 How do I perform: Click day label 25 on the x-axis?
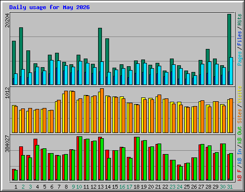pos(187,187)
